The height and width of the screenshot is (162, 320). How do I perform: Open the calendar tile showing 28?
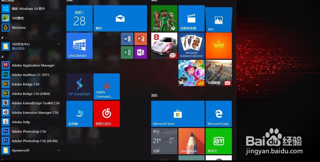coord(79,18)
